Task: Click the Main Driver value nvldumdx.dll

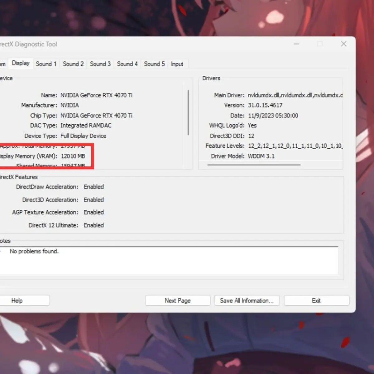Action: (x=295, y=95)
